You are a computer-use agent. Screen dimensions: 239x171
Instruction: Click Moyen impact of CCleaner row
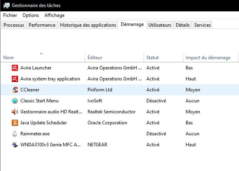(193, 90)
